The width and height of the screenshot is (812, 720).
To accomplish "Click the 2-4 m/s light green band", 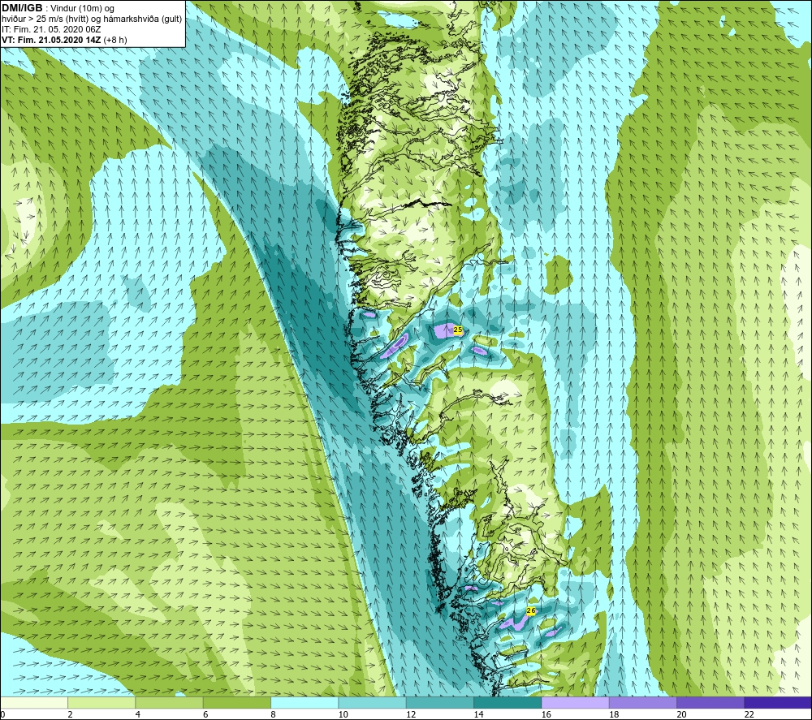I will [101, 702].
